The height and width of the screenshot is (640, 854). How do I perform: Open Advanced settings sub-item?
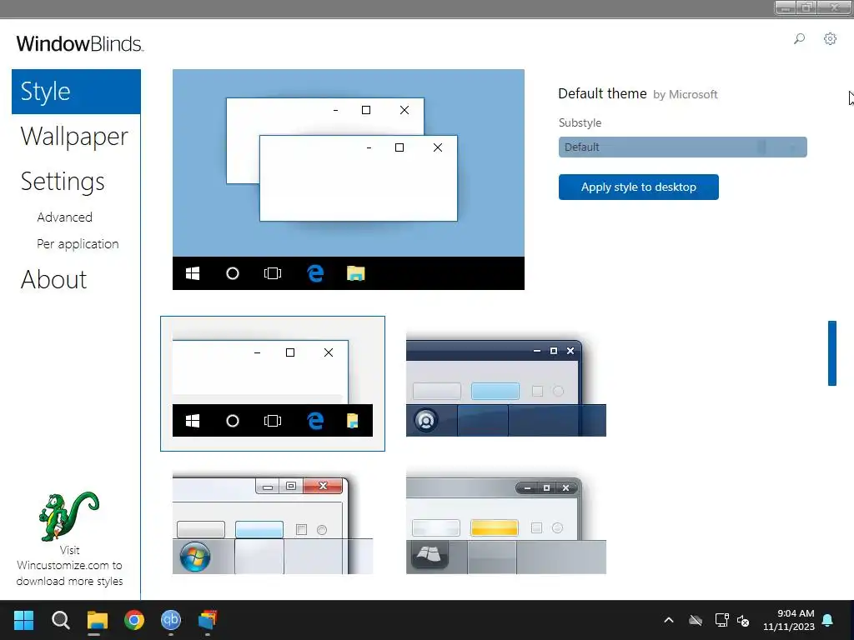[x=65, y=217]
